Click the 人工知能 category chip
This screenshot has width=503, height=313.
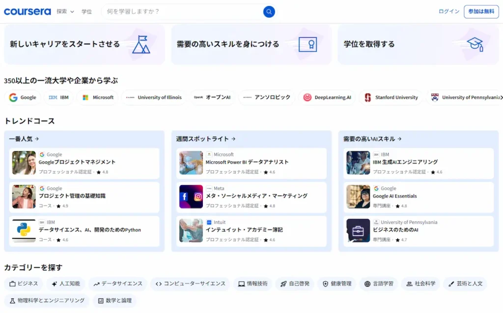tap(66, 284)
